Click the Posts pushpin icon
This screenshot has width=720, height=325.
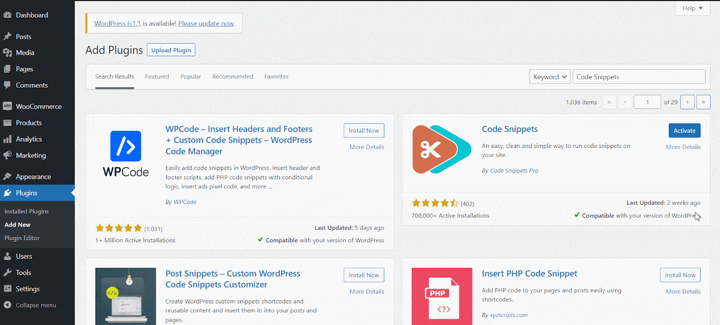click(x=7, y=36)
